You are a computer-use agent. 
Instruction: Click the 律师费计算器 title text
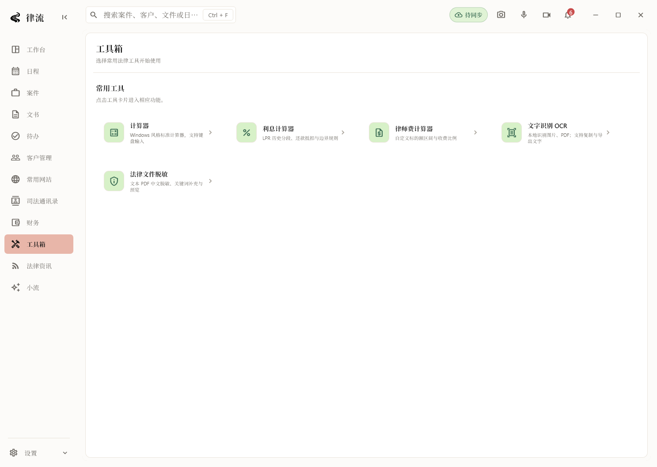click(414, 129)
